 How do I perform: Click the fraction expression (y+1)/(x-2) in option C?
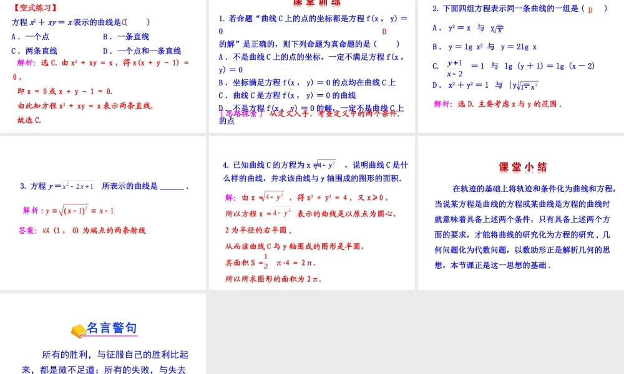453,67
